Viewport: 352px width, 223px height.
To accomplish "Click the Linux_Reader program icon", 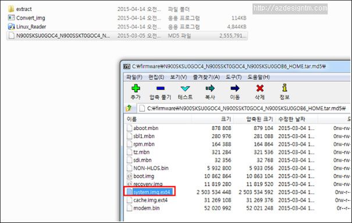I will coord(11,27).
